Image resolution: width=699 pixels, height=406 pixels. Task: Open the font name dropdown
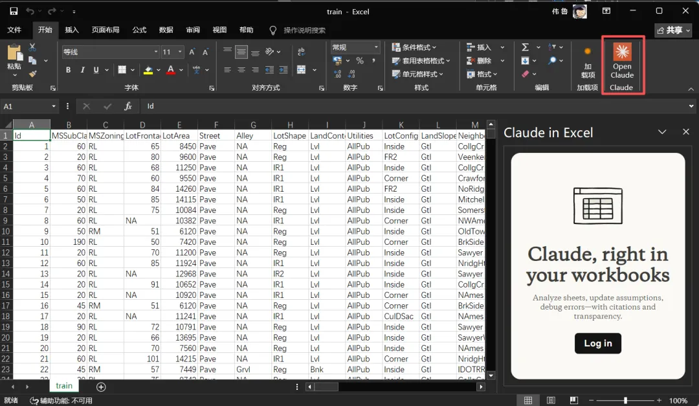(x=156, y=52)
